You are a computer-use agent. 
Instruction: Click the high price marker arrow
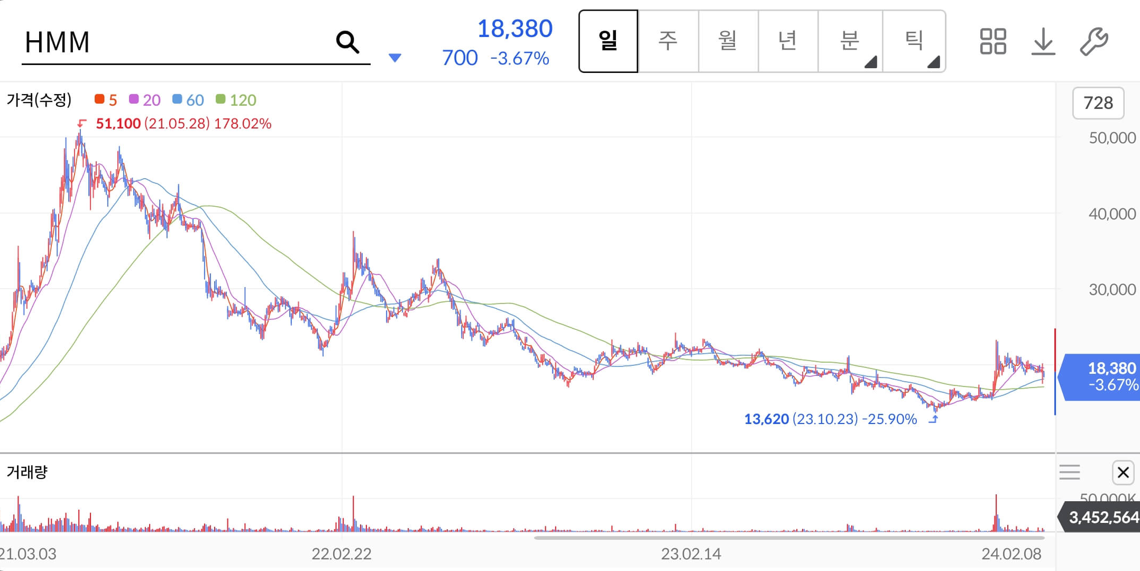click(x=81, y=123)
